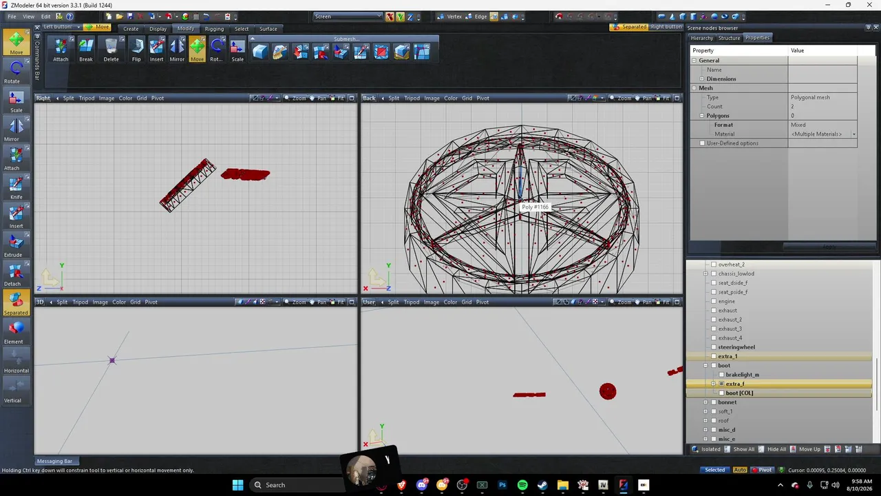Toggle Y axis lock button
881x496 pixels.
pos(401,17)
